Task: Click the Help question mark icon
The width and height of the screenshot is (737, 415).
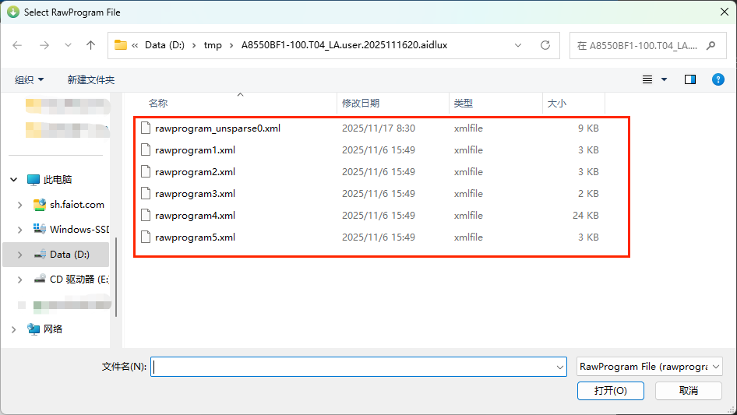Action: [x=718, y=79]
